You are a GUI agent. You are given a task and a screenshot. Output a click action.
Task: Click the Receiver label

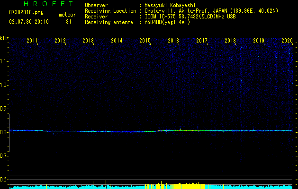pyautogui.click(x=96, y=17)
